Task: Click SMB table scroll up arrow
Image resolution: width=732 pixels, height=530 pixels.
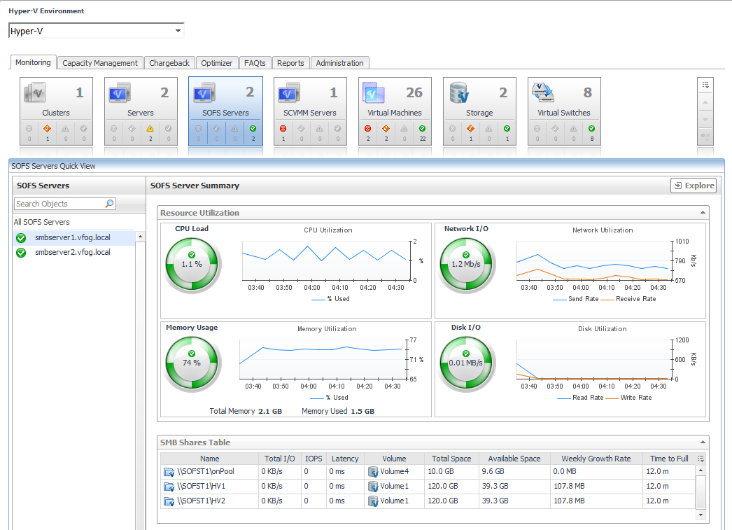Action: (701, 470)
